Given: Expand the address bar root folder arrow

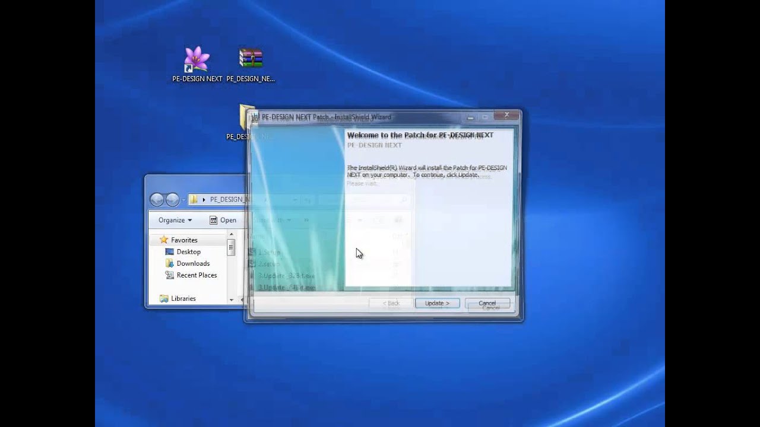Looking at the screenshot, I should coord(204,199).
